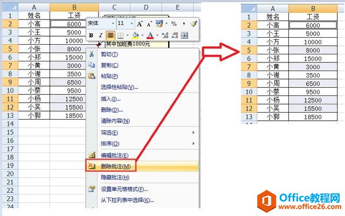Click cell 12500 in the right sheet
The width and height of the screenshot is (345, 216).
tap(313, 100)
